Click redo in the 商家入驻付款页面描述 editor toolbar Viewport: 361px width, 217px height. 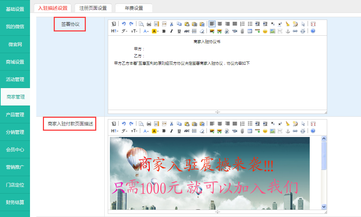click(131, 124)
